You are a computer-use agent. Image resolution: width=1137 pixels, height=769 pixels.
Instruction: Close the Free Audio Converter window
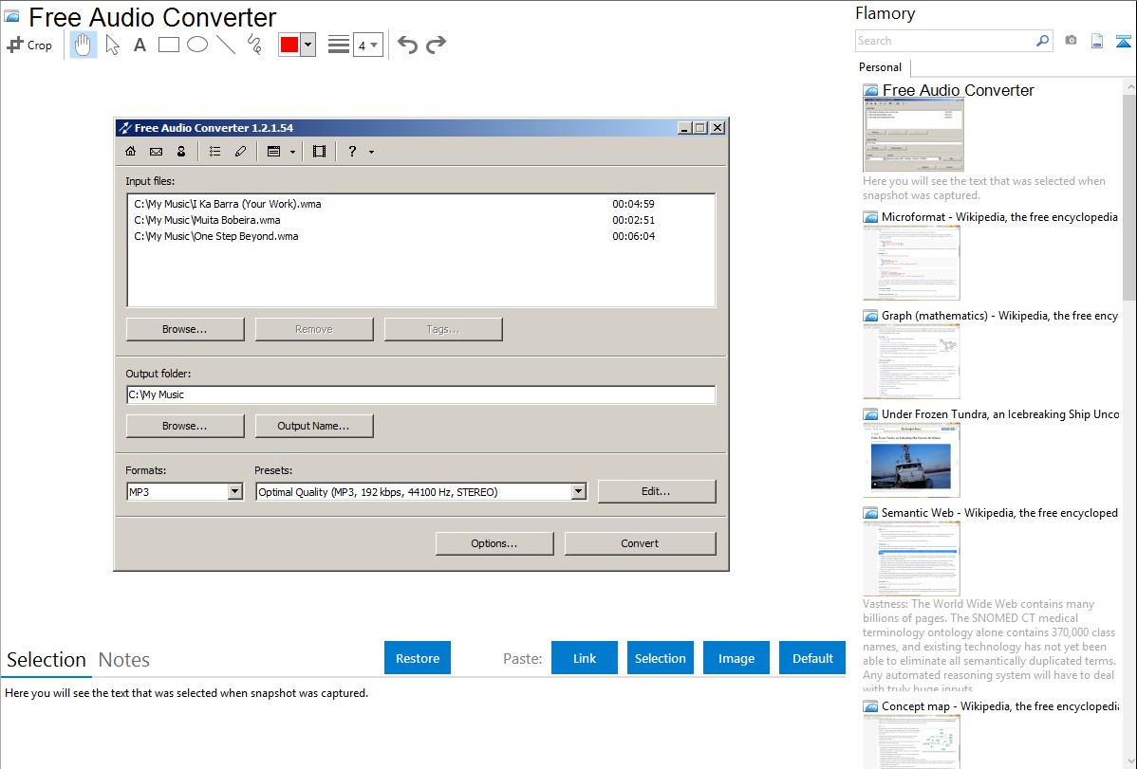point(718,128)
